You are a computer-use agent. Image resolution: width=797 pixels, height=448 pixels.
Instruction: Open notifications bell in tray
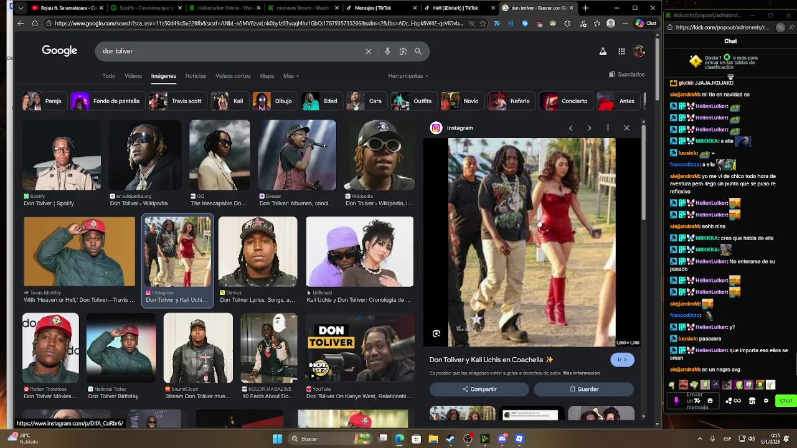tap(788, 439)
